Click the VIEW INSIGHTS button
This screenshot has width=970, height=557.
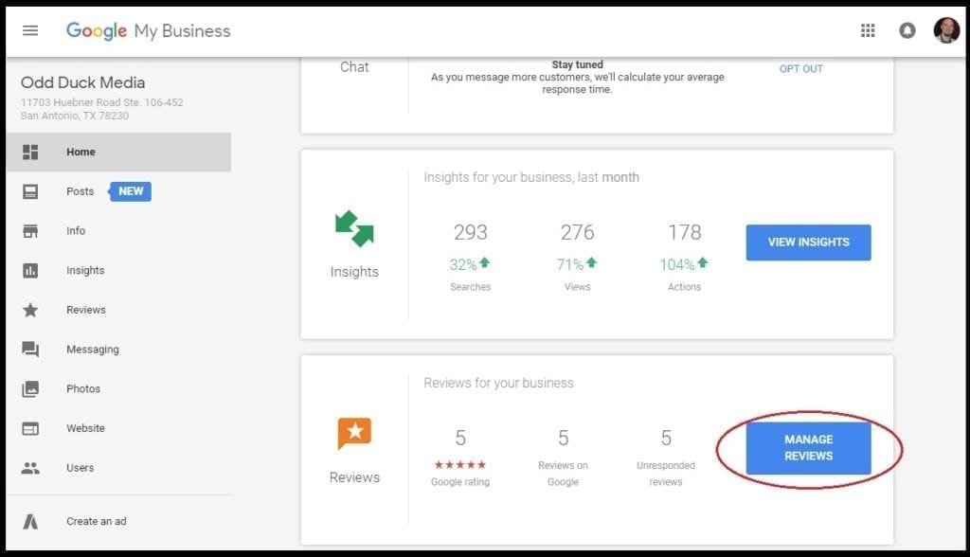click(808, 242)
